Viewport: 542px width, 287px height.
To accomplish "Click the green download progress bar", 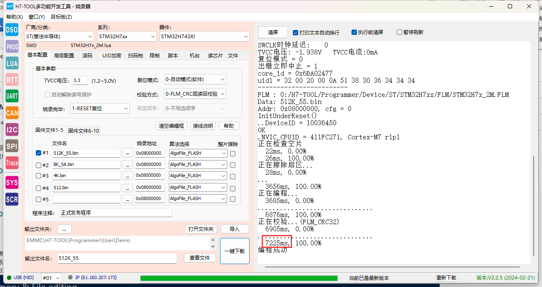I will [239, 278].
